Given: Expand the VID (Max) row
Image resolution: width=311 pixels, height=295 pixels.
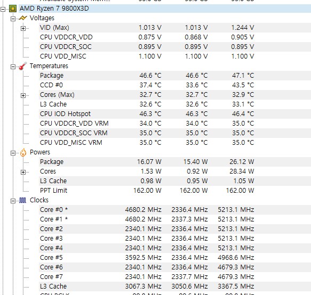Looking at the screenshot, I should tap(23, 28).
